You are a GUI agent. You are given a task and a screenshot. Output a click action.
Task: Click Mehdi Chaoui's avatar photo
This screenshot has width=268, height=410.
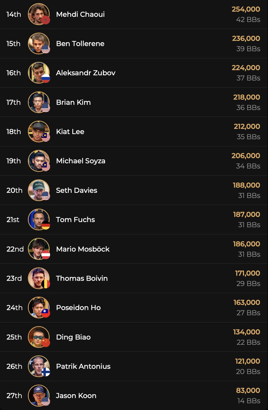tap(38, 14)
